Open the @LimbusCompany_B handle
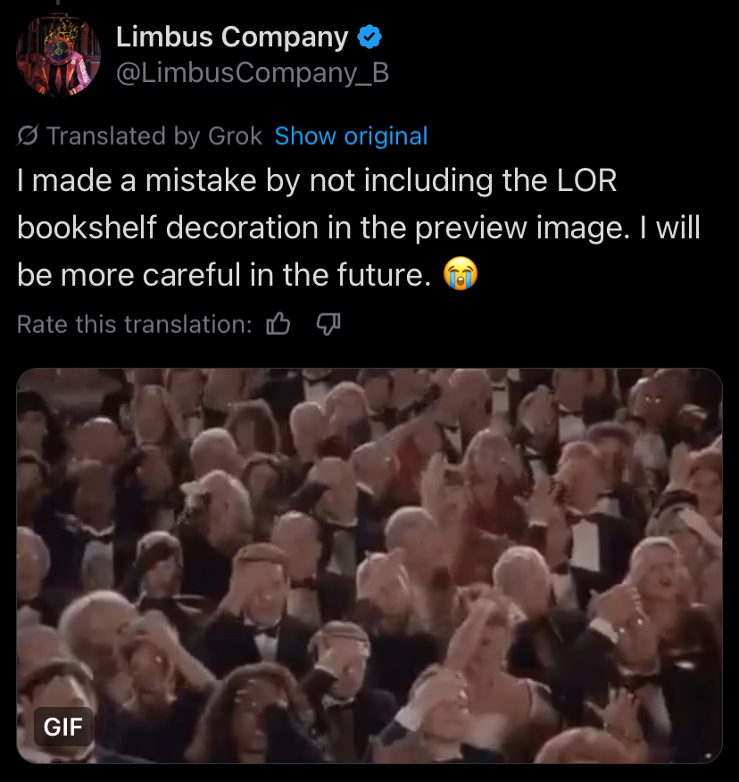 tap(253, 73)
